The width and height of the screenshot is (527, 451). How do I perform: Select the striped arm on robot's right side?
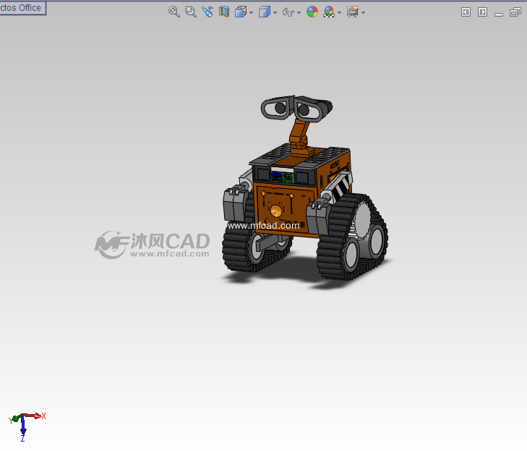point(340,187)
